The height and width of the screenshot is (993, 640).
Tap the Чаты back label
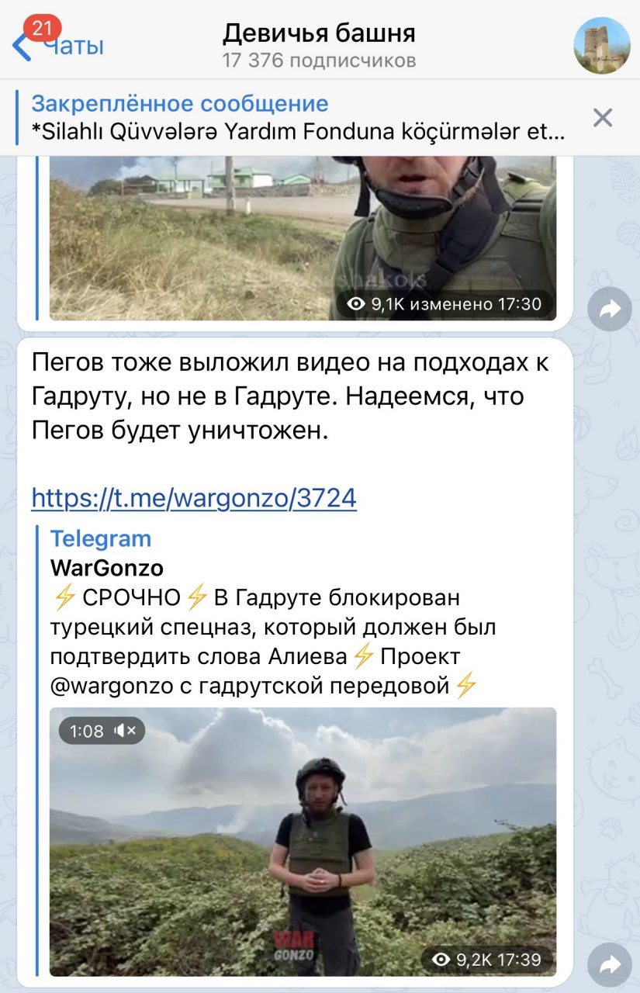point(74,47)
